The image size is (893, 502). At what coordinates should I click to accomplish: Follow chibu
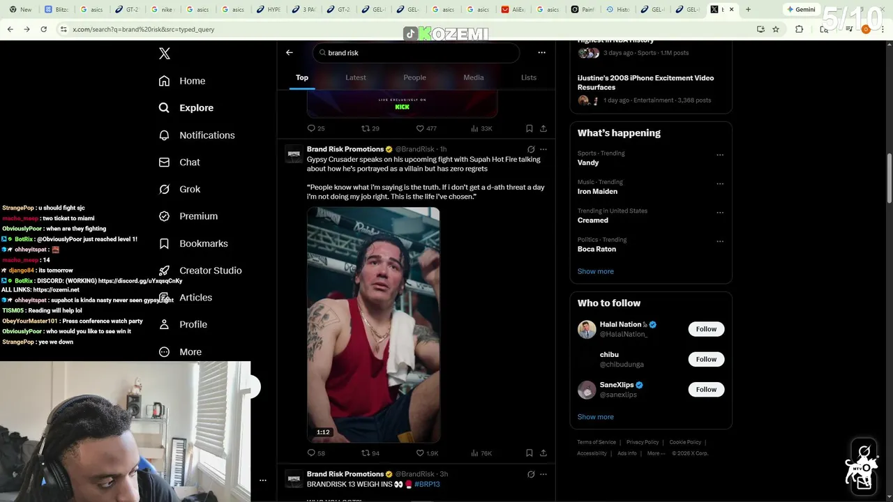tap(706, 359)
